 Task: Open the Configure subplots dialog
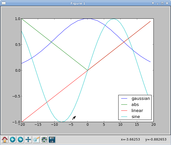44,139
